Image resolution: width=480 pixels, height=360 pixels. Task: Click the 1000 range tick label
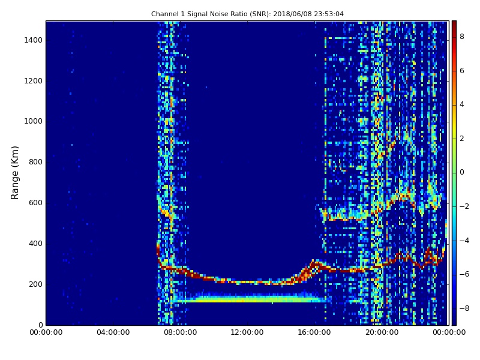[34, 121]
